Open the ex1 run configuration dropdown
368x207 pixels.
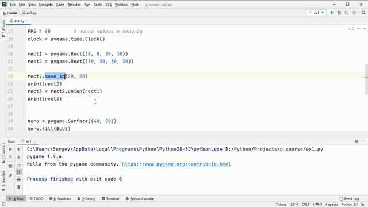pos(316,13)
